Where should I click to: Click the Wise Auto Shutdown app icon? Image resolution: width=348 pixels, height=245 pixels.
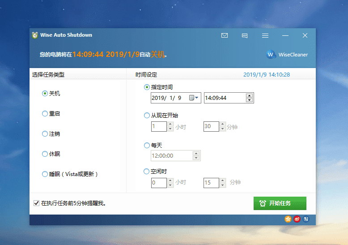pyautogui.click(x=35, y=35)
